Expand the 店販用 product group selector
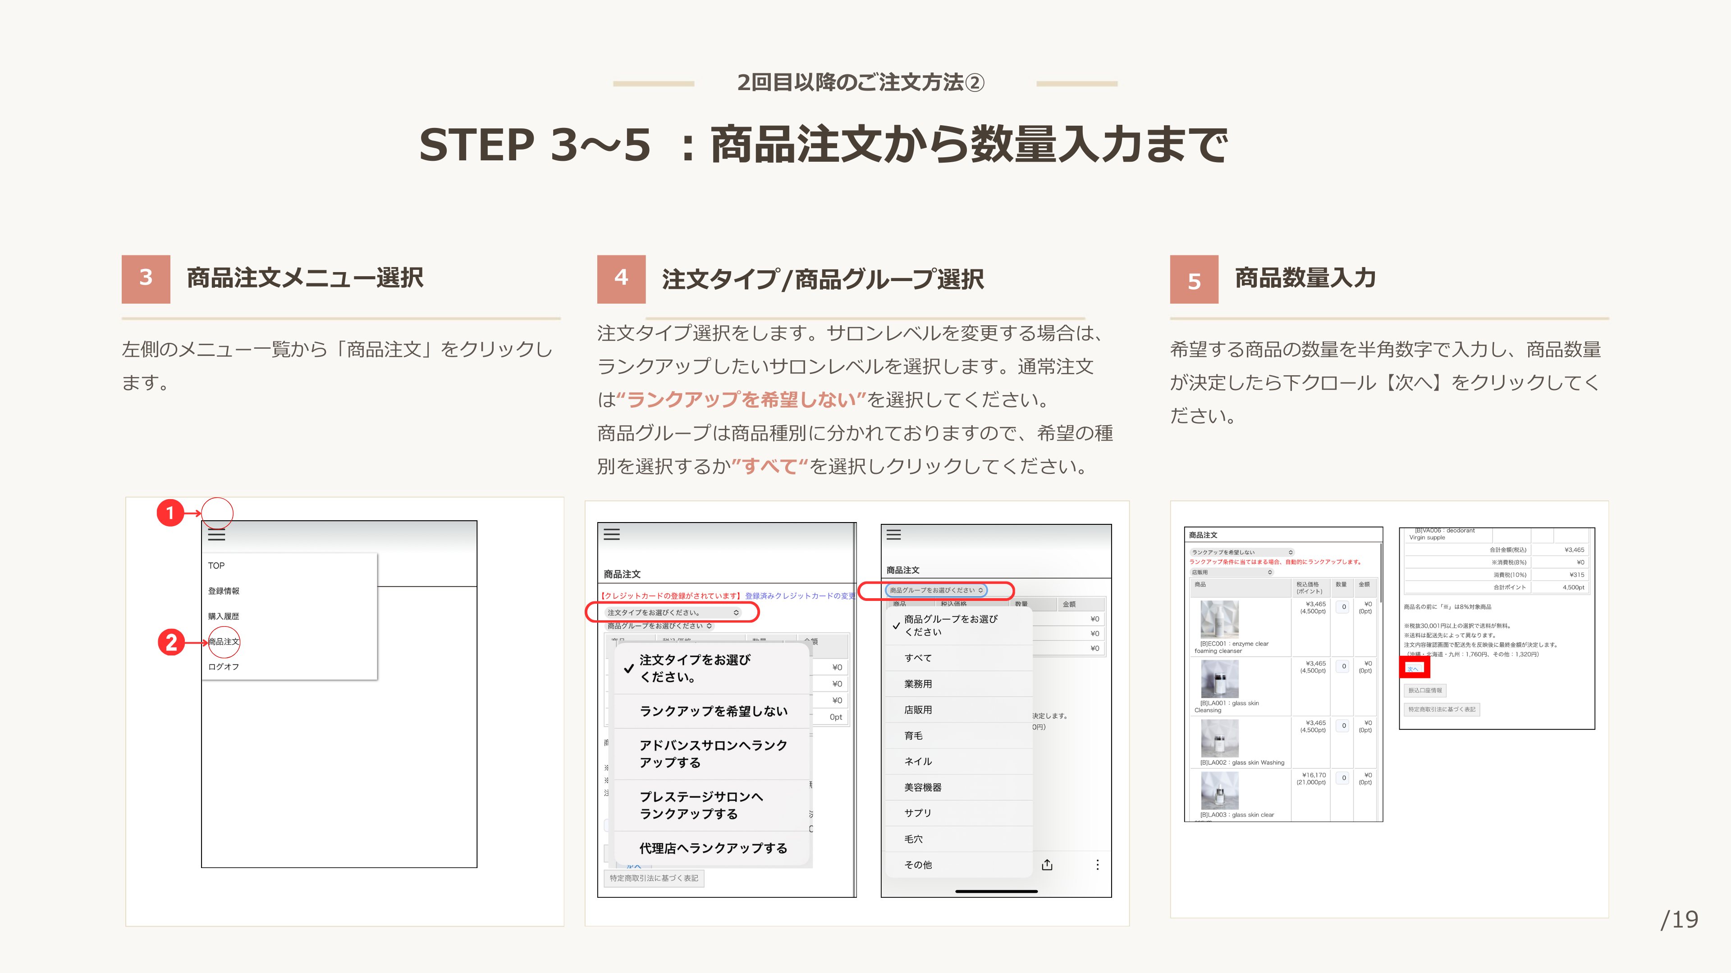 [1231, 572]
